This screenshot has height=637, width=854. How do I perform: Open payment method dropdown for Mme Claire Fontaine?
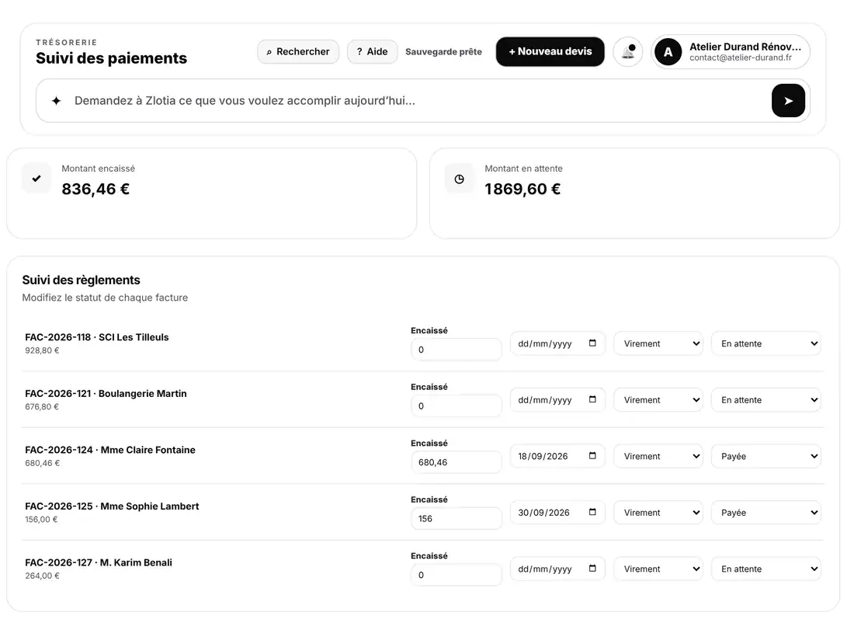658,457
